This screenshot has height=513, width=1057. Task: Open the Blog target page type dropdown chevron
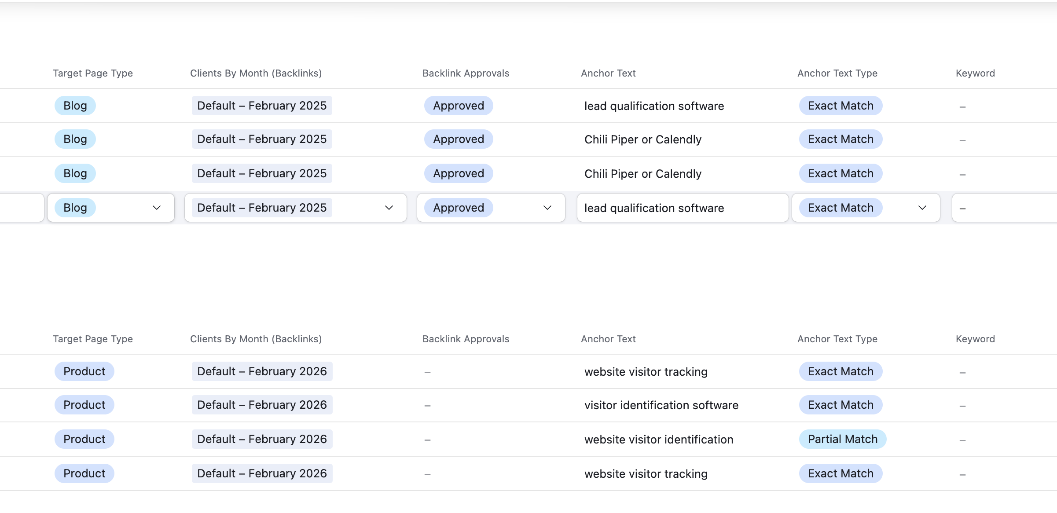[156, 208]
